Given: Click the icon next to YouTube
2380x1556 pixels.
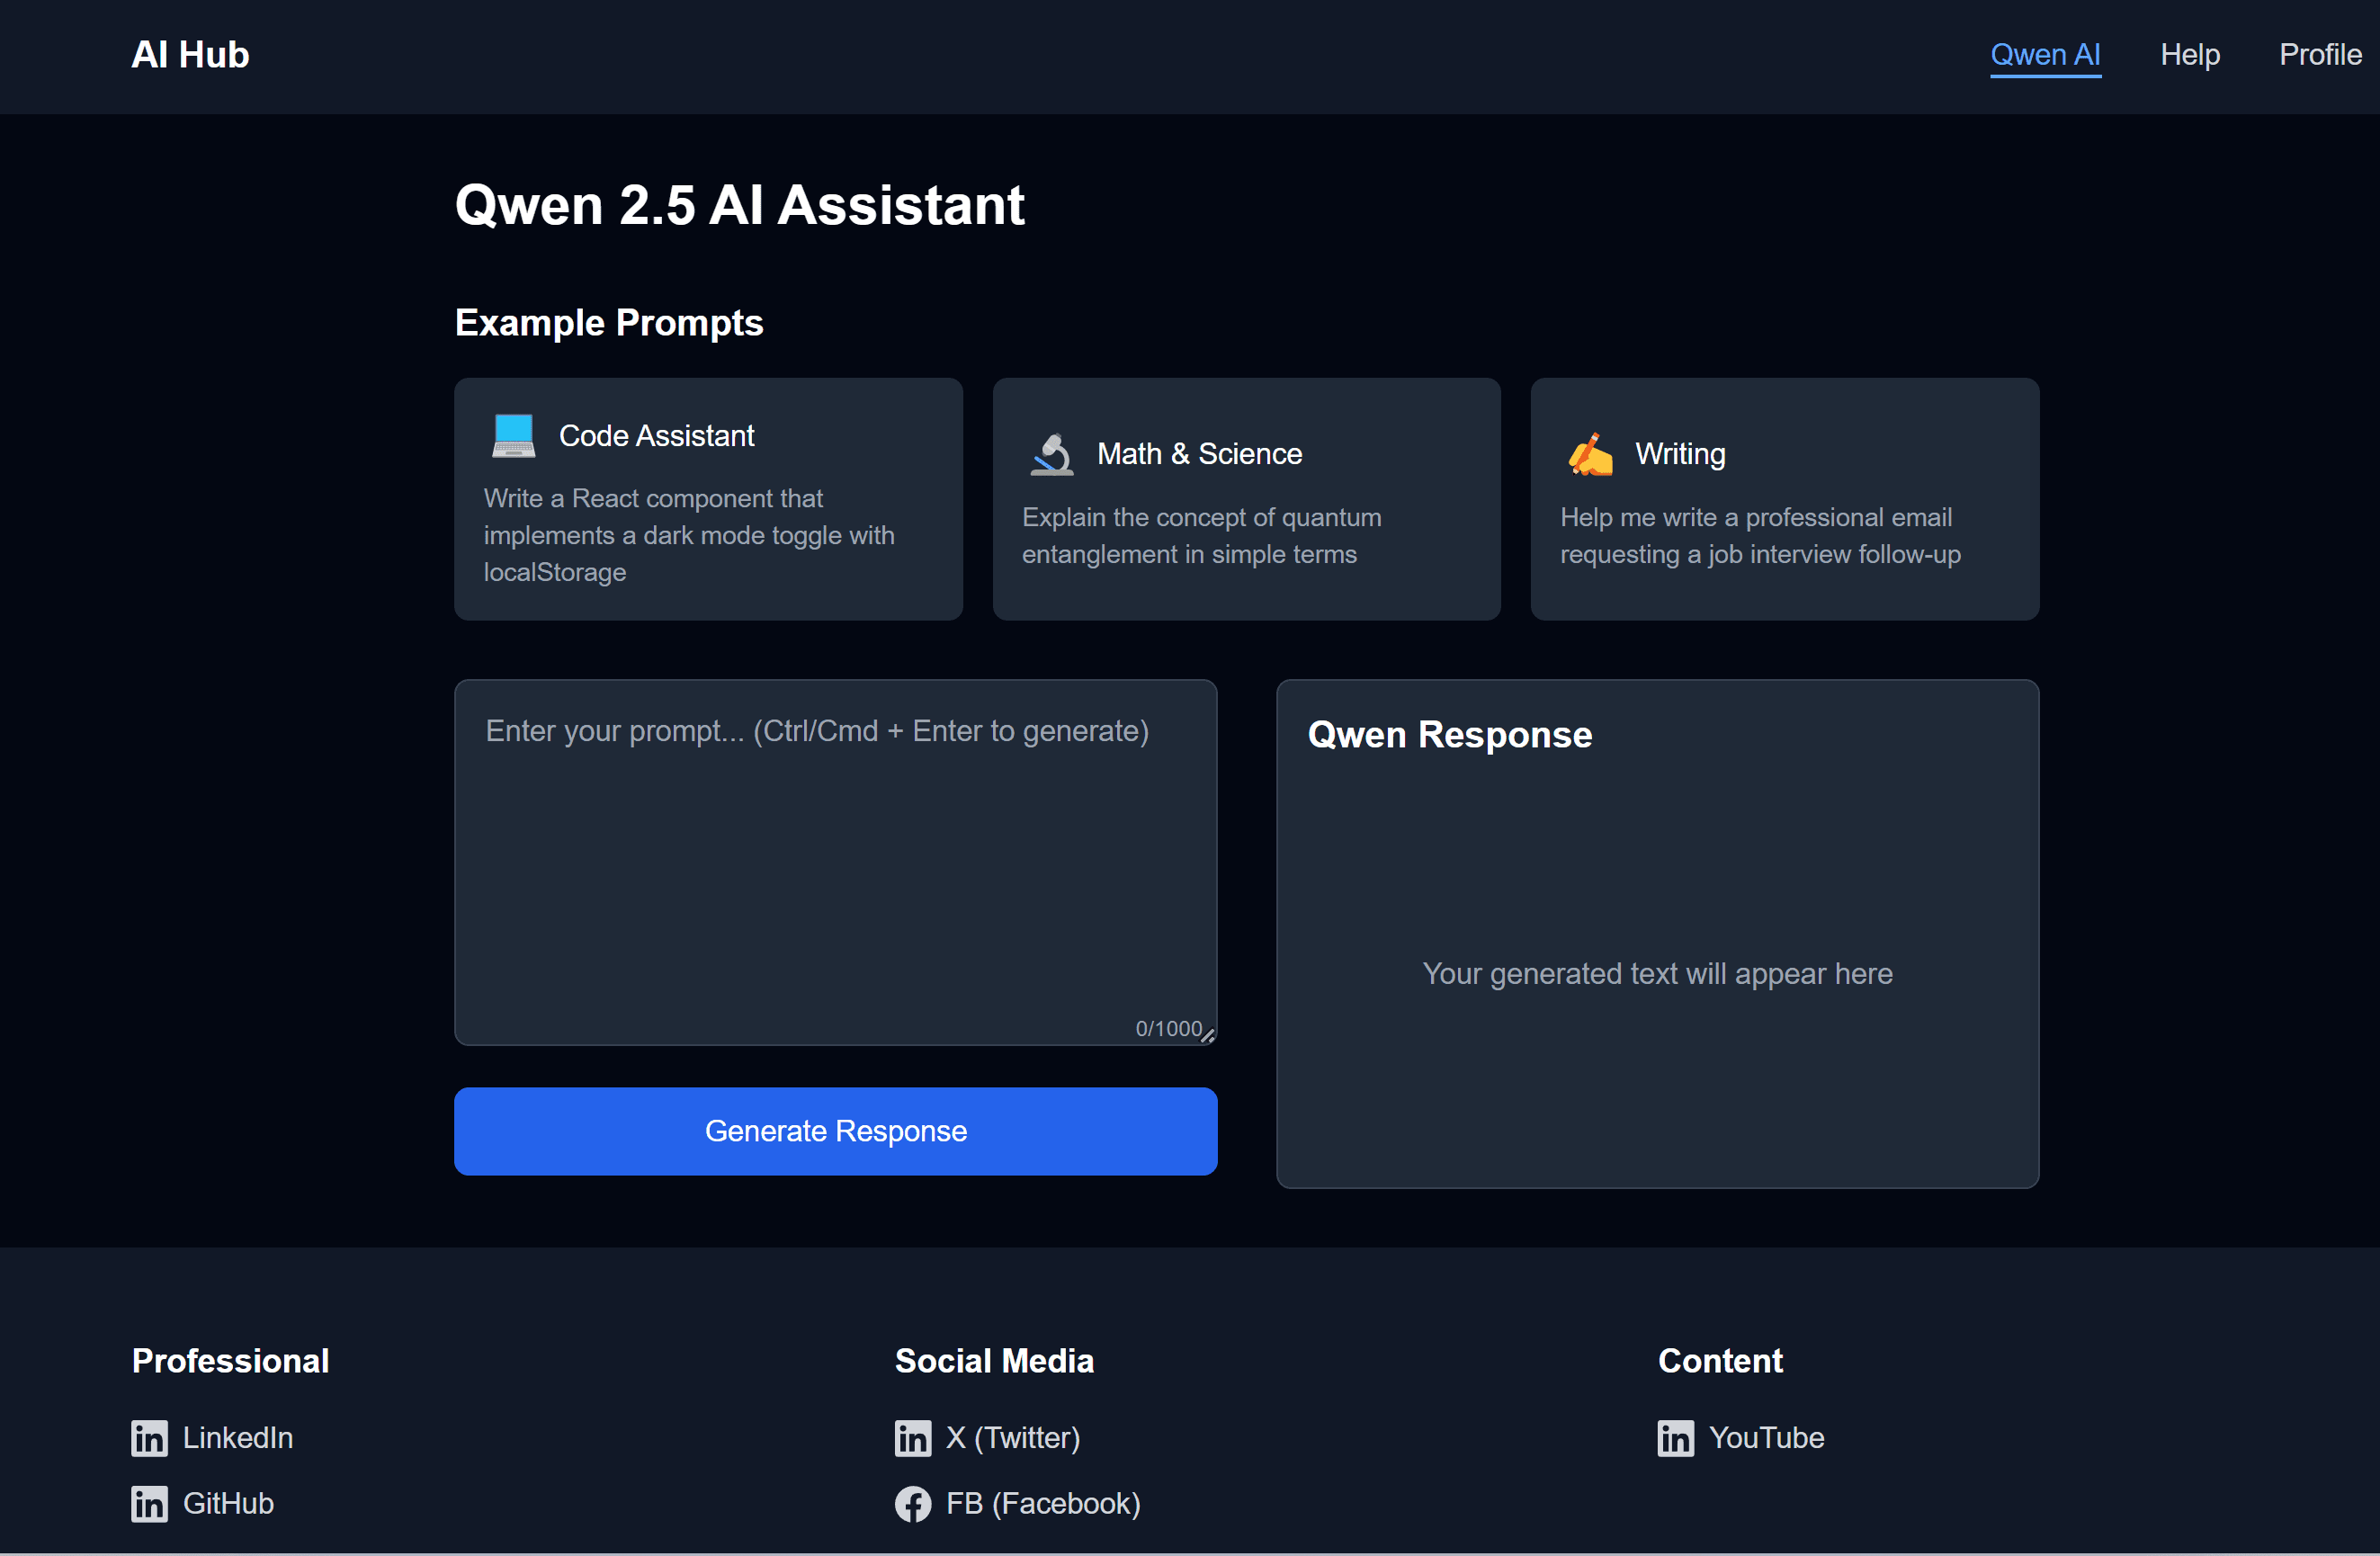Looking at the screenshot, I should [1675, 1438].
